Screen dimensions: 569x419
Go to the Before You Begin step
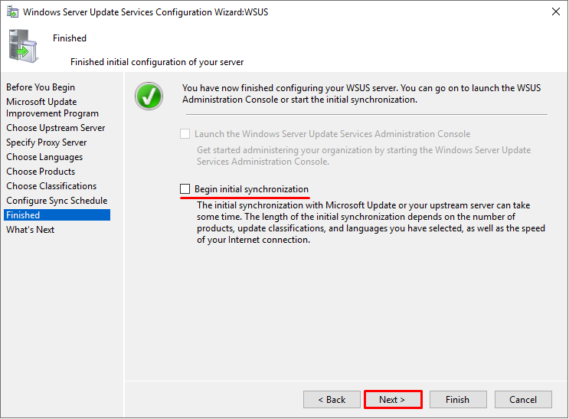[x=41, y=87]
